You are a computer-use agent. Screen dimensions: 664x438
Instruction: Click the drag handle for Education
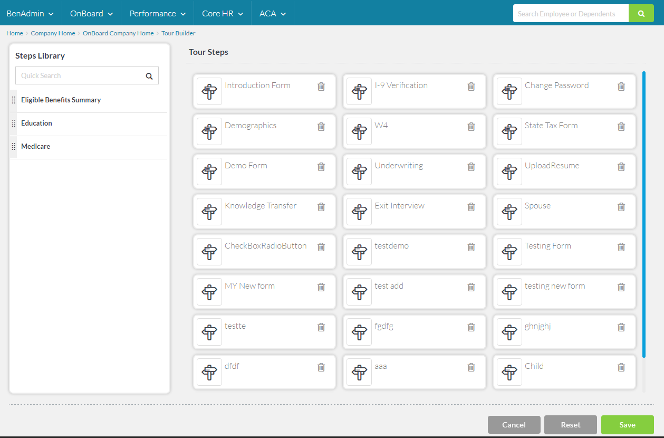pyautogui.click(x=14, y=123)
